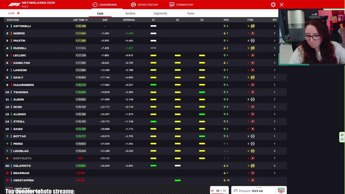Viewport: 345px width, 194px height.
Task: Click the F1 logo in the header
Action: tap(14, 5)
